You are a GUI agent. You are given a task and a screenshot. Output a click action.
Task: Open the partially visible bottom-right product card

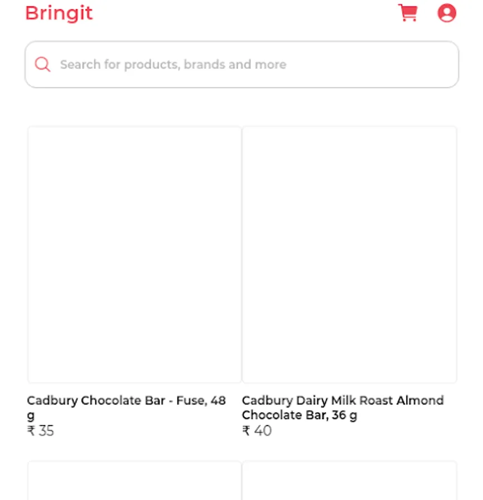(349, 480)
